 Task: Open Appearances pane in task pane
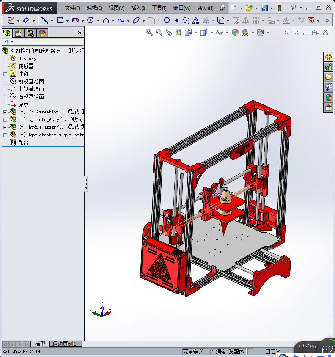[x=328, y=97]
